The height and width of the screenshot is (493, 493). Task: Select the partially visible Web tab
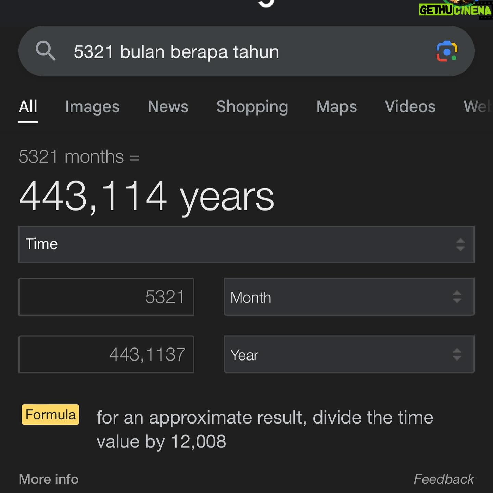point(478,106)
